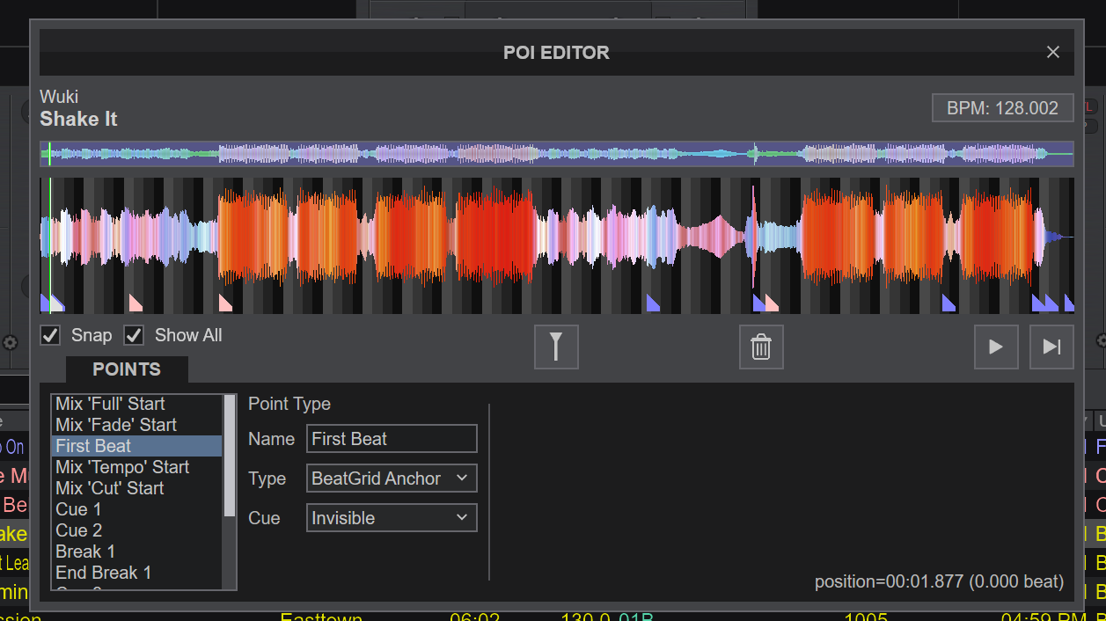The image size is (1106, 621).
Task: Click the blue marker at the waveform's far right edge
Action: click(x=1069, y=303)
